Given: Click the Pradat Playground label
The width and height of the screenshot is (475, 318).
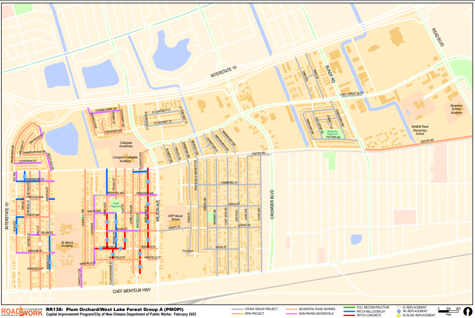Looking at the screenshot, I should 116,205.
